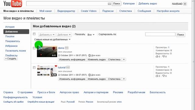Open 'Самые новые из добавленных' sort dropdown
Viewport: 195px width, 110px height.
point(52,39)
